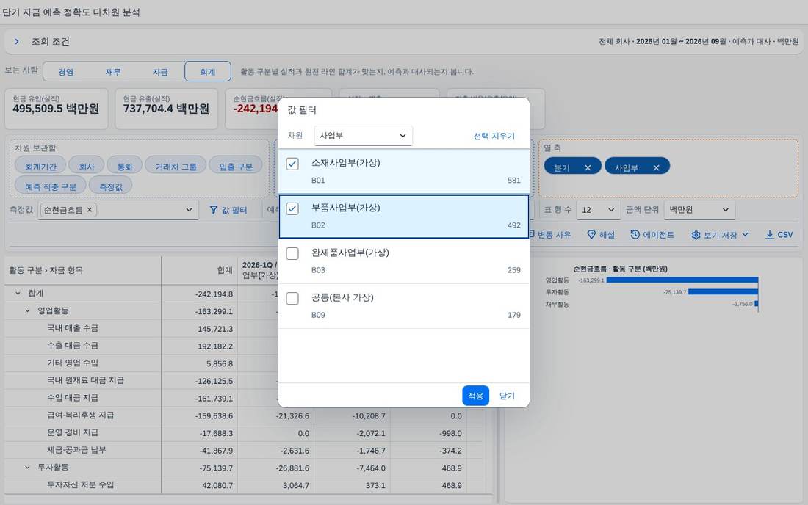Image resolution: width=808 pixels, height=505 pixels.
Task: Click the 소재사업부(가상) count value 581
Action: pyautogui.click(x=513, y=180)
